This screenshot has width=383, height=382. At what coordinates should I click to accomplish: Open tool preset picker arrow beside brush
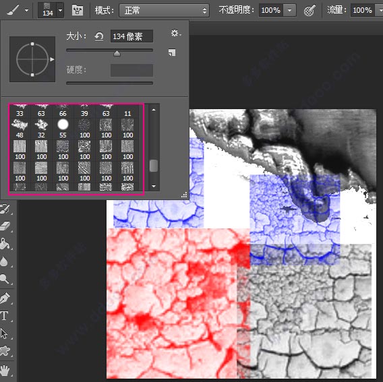[x=26, y=10]
